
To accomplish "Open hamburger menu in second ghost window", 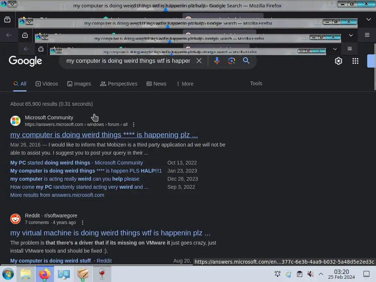I will coord(367,35).
